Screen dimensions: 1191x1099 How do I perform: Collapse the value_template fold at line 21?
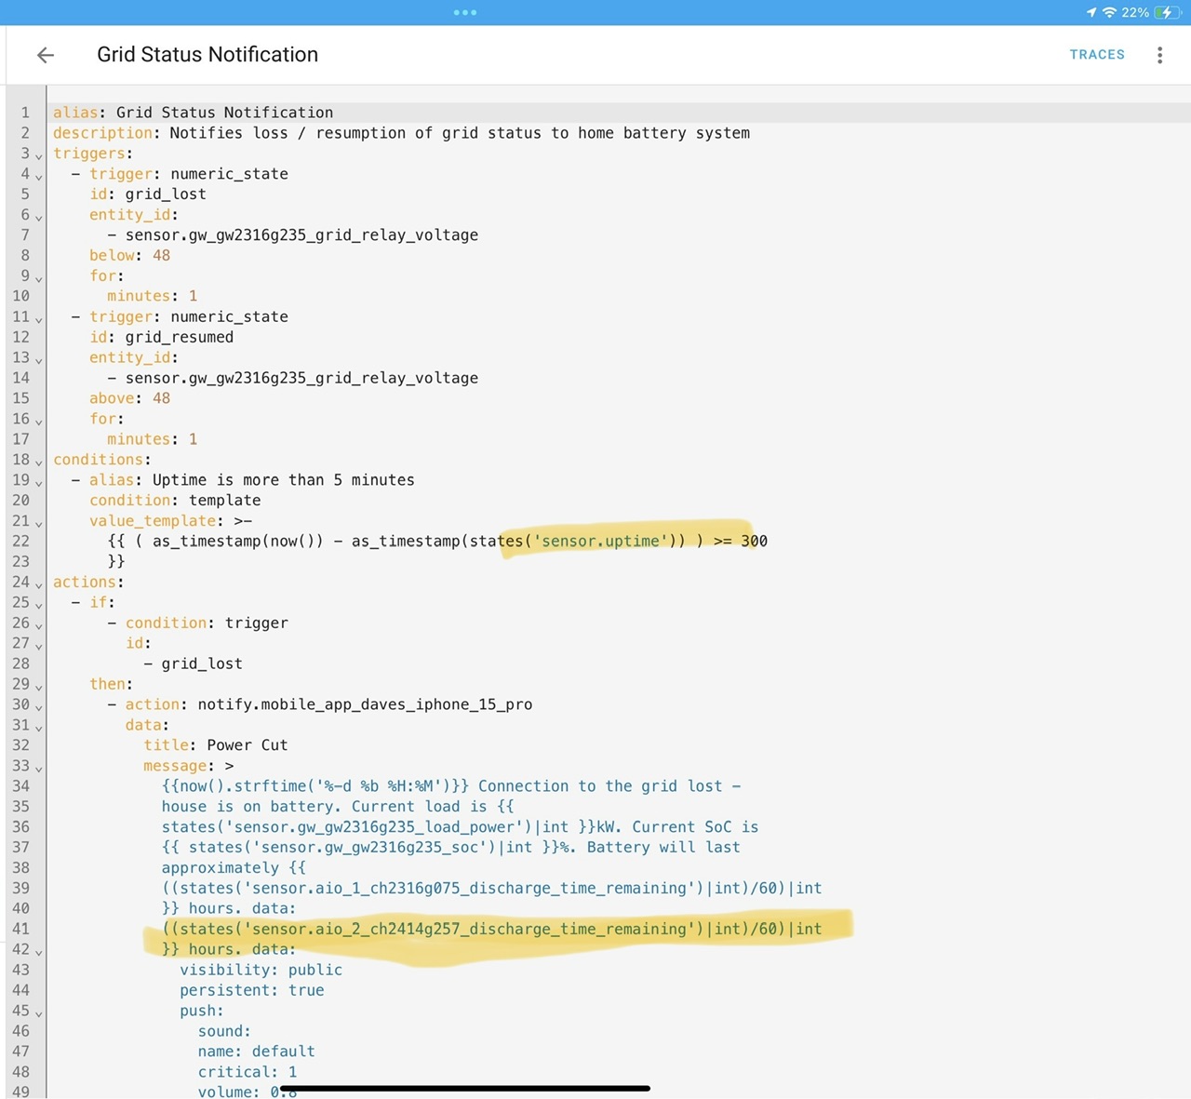(39, 523)
